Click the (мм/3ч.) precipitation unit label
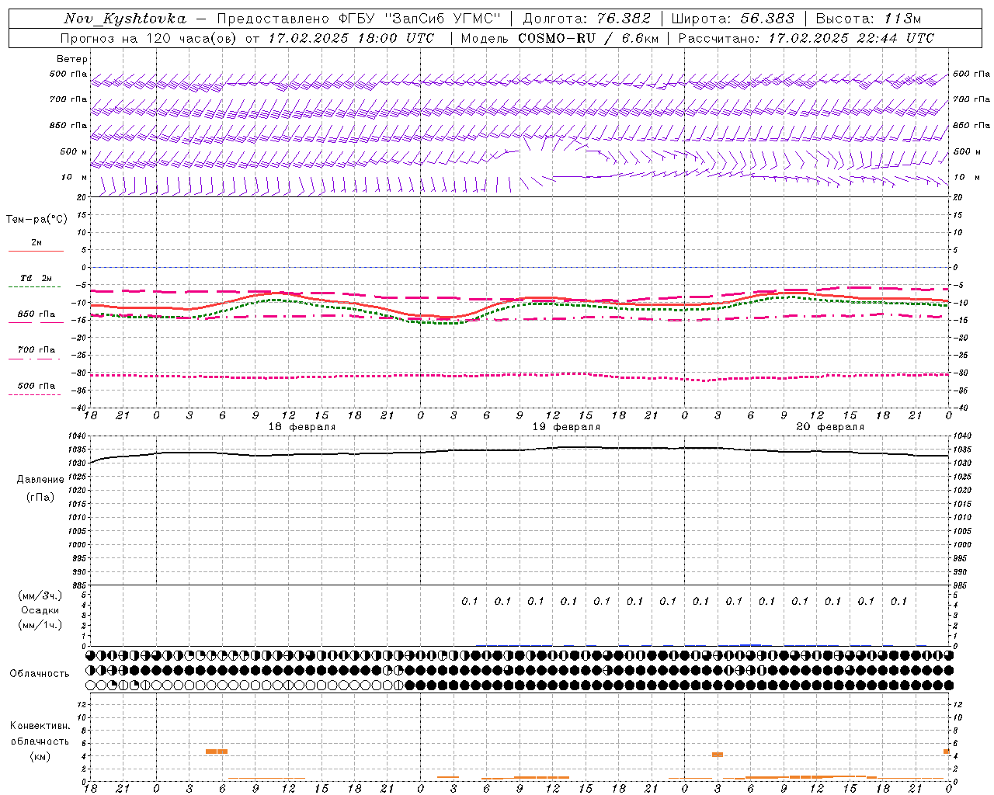The height and width of the screenshot is (795, 994). click(x=40, y=595)
